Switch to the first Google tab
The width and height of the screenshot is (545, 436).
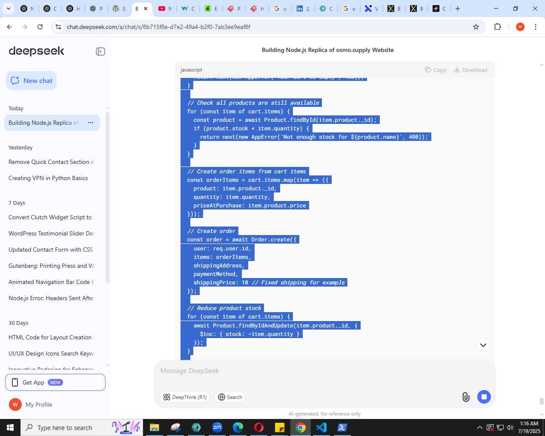coord(280,9)
